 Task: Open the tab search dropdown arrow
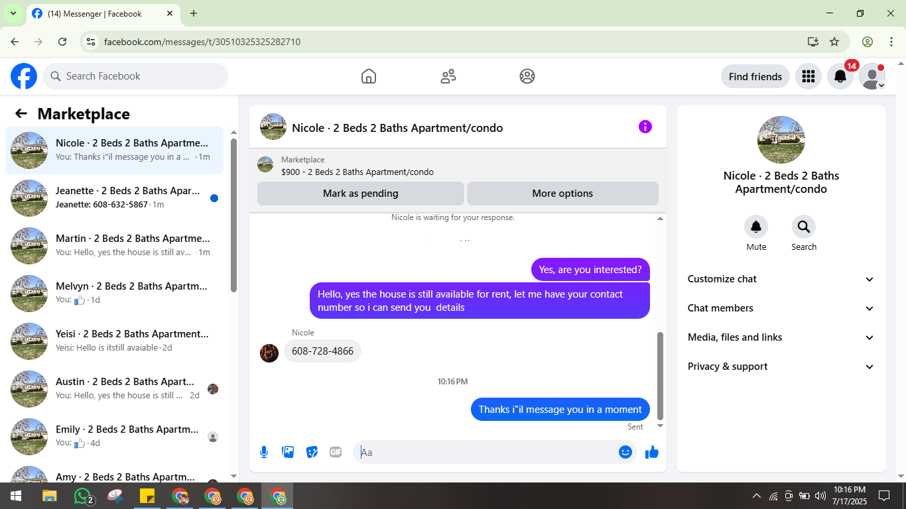coord(13,13)
